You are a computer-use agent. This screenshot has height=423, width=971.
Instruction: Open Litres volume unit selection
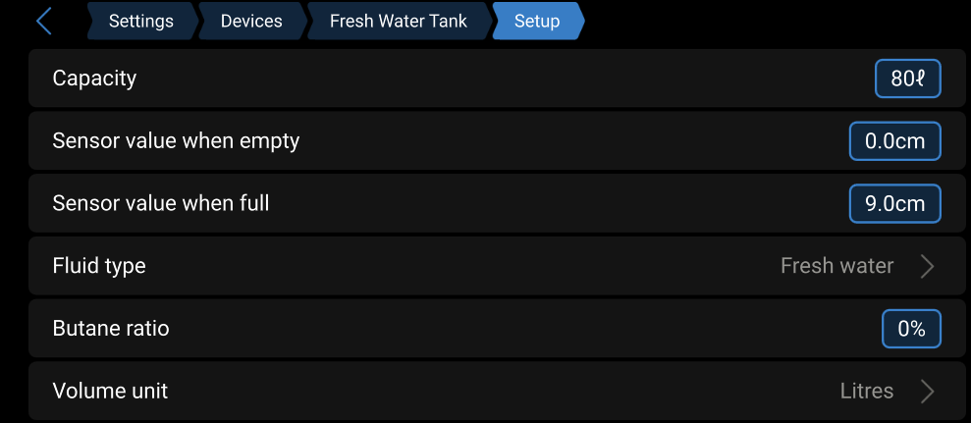coord(866,392)
